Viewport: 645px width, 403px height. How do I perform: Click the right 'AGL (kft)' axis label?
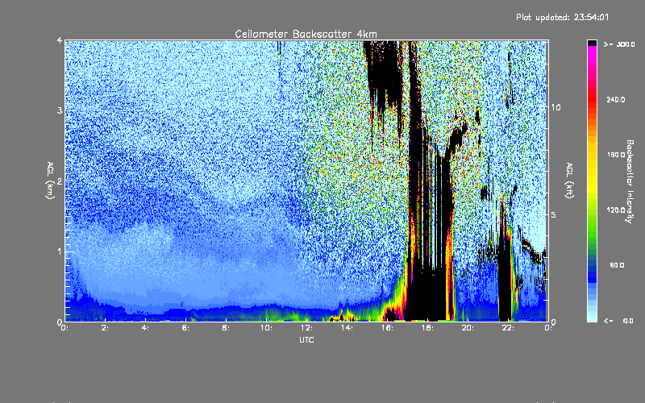tap(569, 181)
